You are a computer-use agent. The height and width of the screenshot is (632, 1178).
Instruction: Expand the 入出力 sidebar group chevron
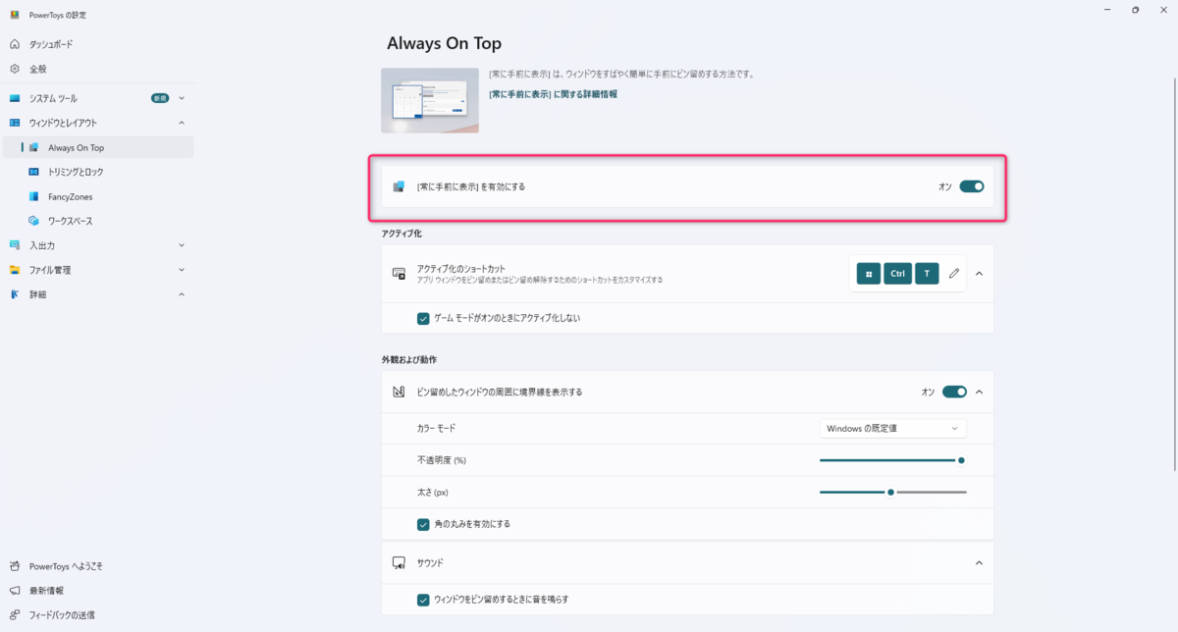182,245
